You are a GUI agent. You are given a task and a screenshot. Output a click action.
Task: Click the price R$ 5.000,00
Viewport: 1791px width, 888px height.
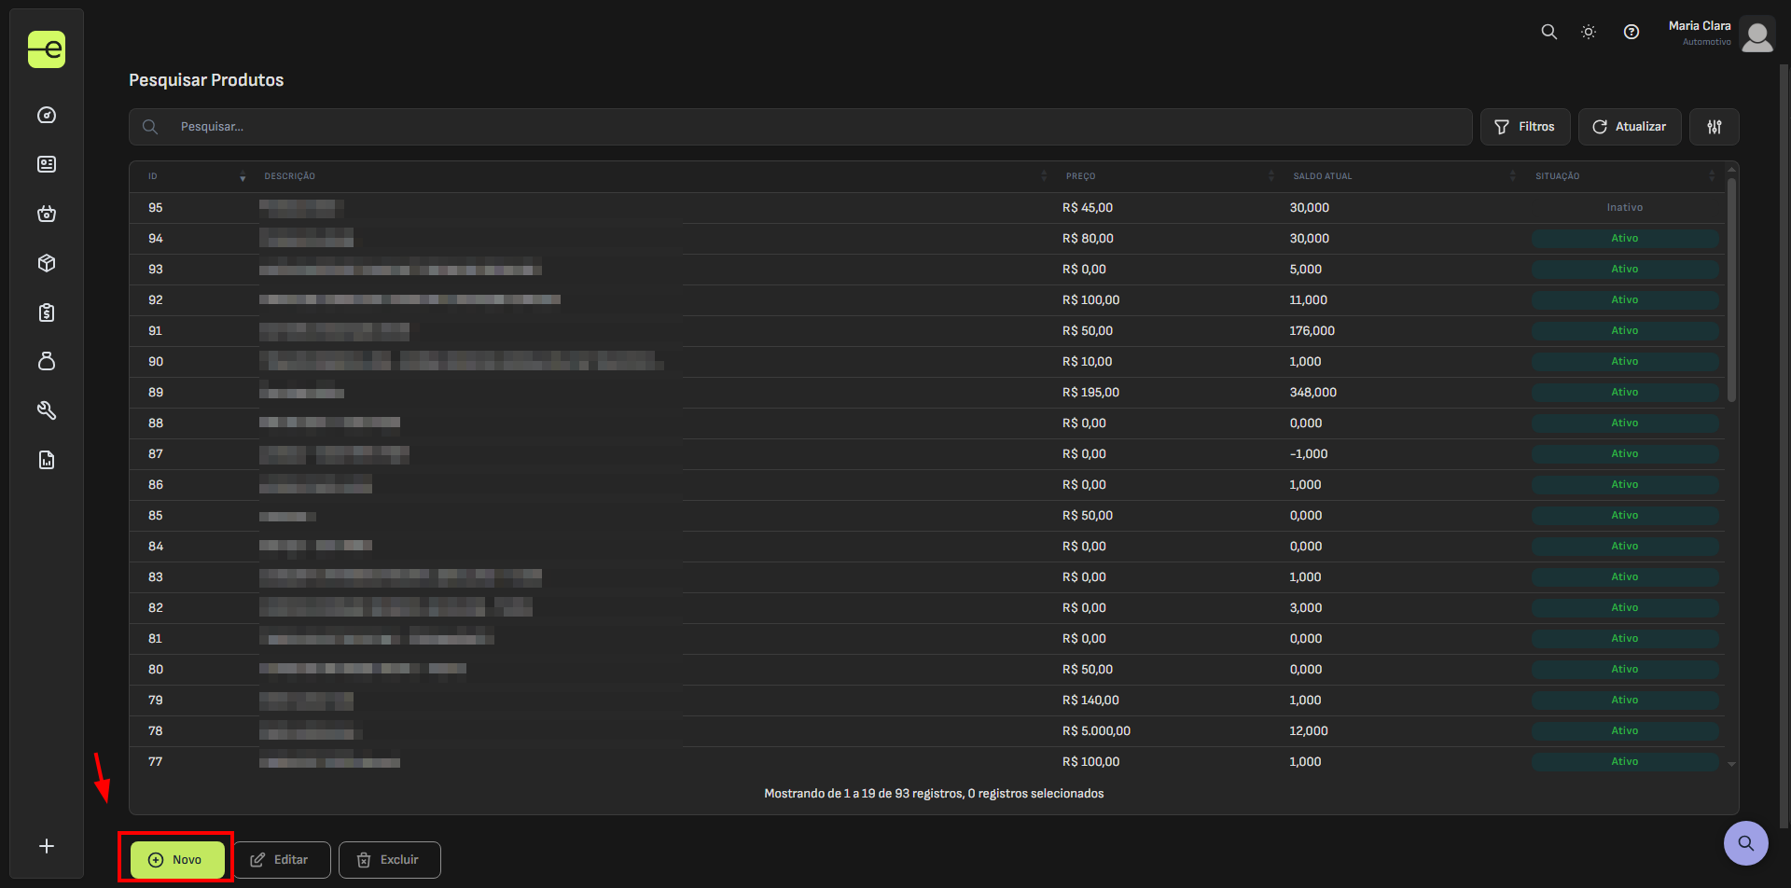[1096, 731]
